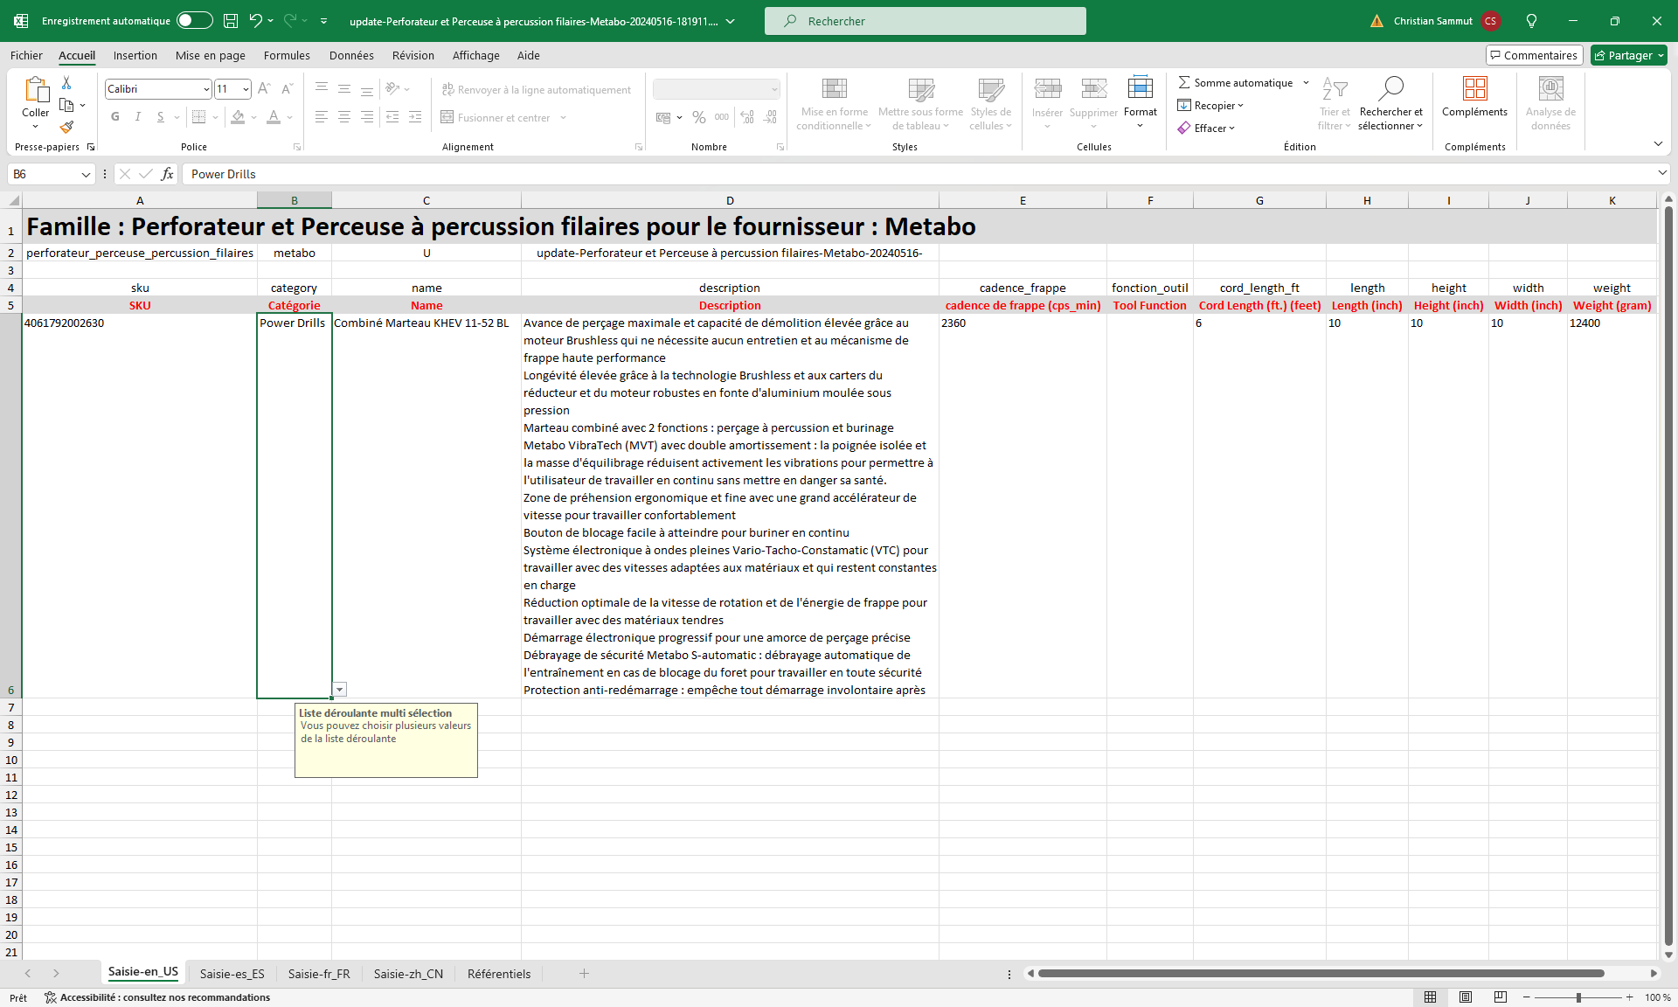Click the Commentaires button
This screenshot has height=1007, width=1678.
[x=1534, y=55]
